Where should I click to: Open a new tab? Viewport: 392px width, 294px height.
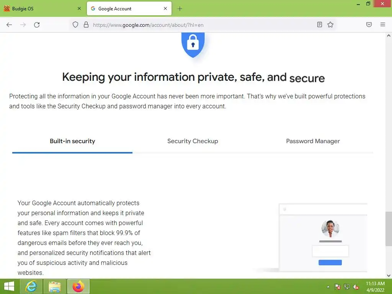click(x=180, y=8)
